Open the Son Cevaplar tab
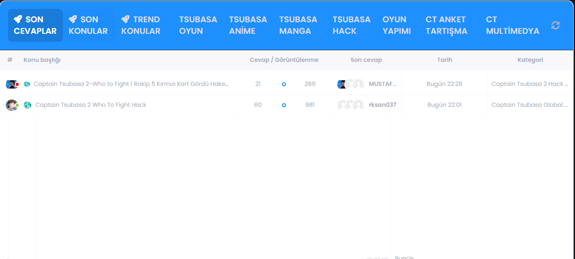The height and width of the screenshot is (259, 575). coord(35,25)
